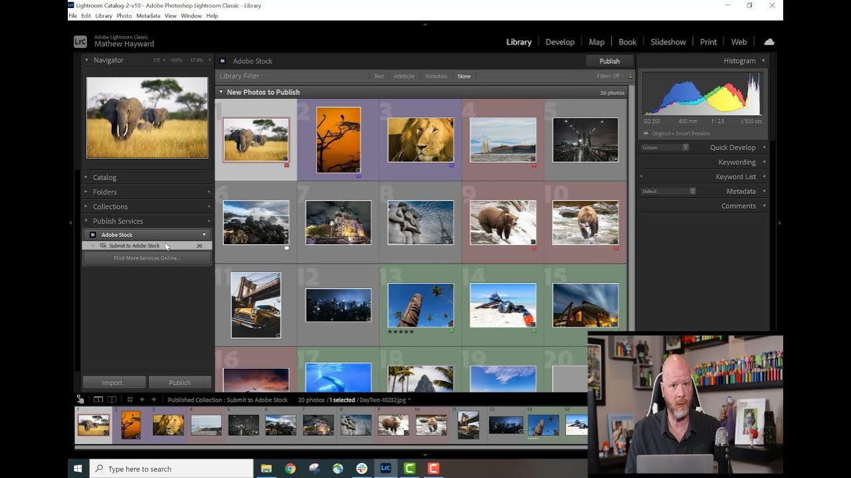Expand the Folders panel
Screen dimensions: 851x478
point(86,192)
